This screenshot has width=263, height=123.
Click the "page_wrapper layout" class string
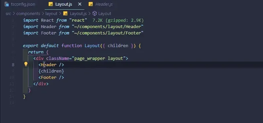point(99,58)
